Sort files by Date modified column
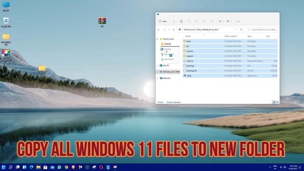Image resolution: width=304 pixels, height=171 pixels. click(230, 36)
